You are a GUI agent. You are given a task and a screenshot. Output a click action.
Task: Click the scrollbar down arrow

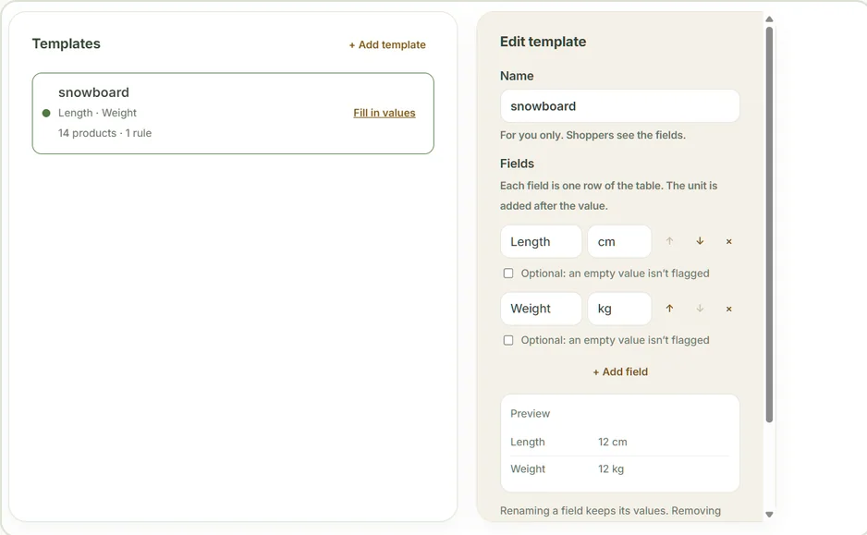click(x=769, y=514)
